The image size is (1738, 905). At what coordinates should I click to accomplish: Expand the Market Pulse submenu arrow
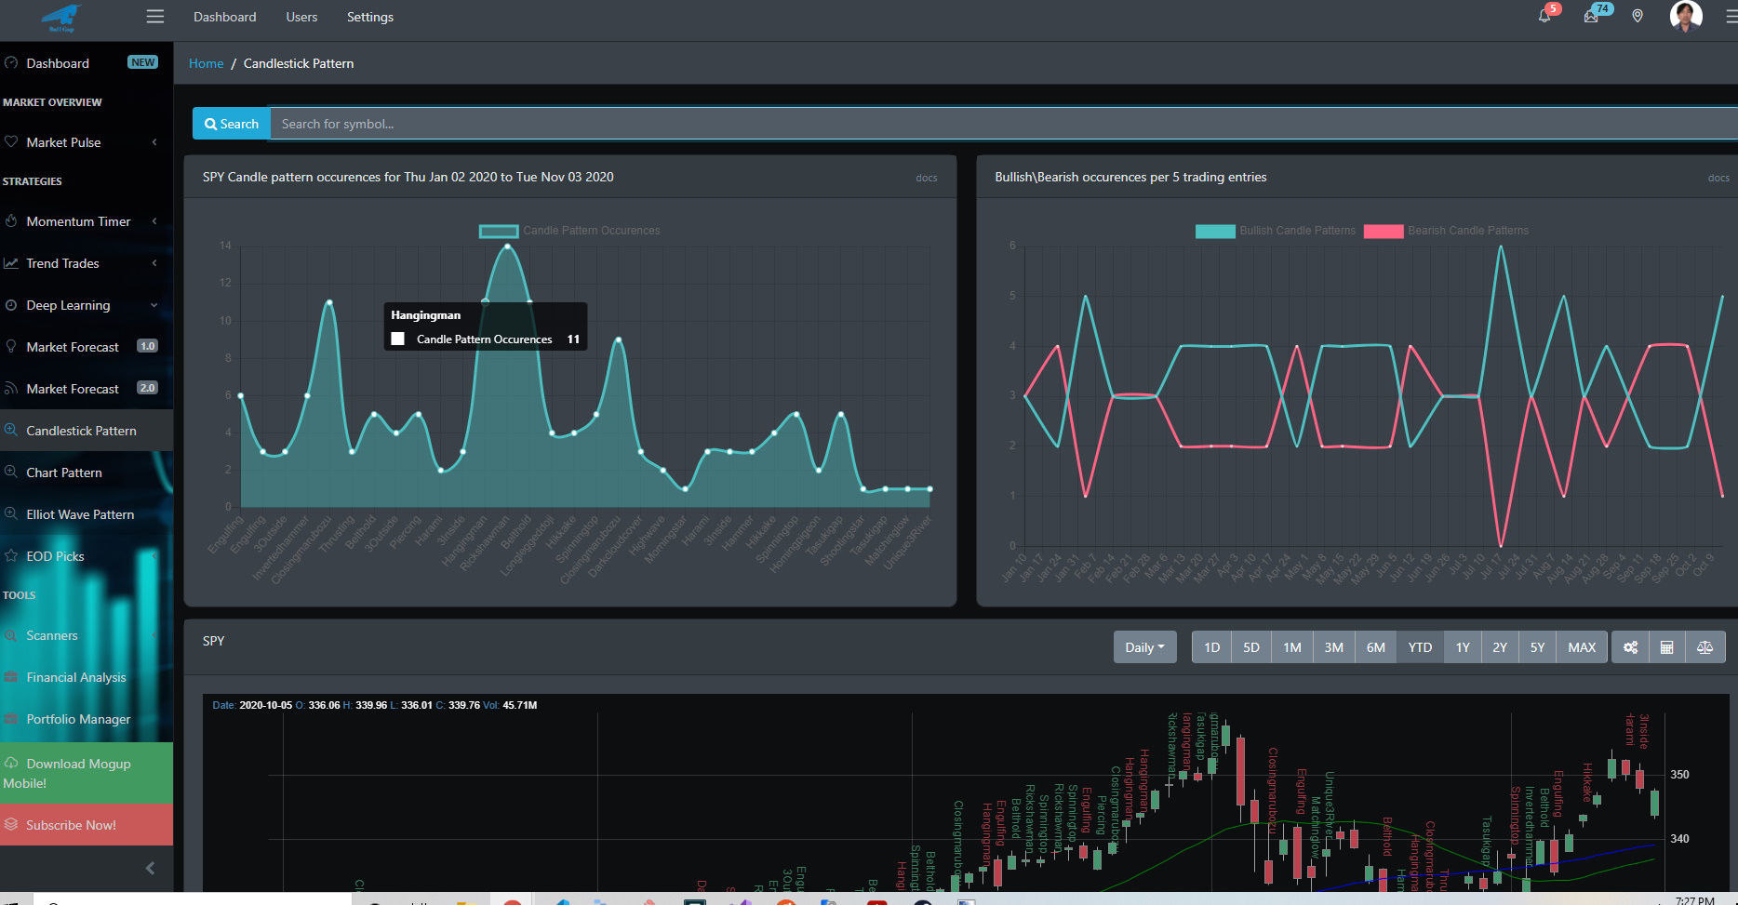tap(154, 142)
